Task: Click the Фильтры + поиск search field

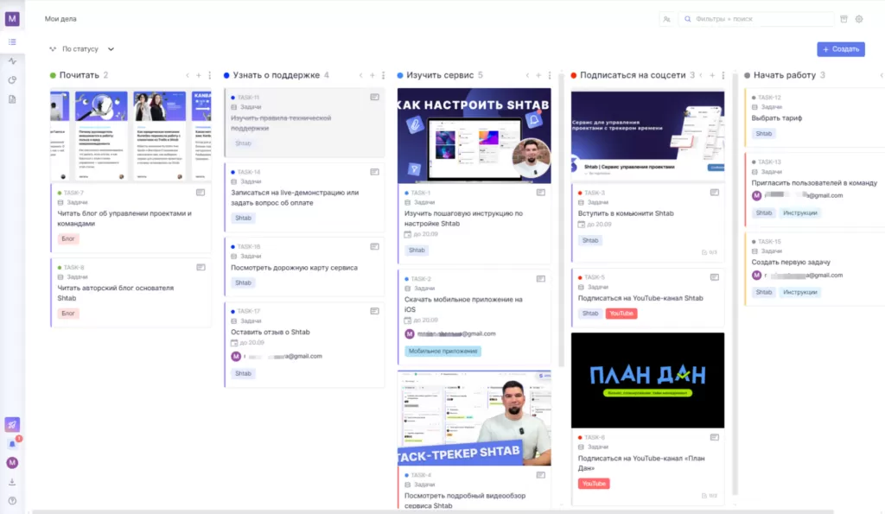Action: point(756,19)
